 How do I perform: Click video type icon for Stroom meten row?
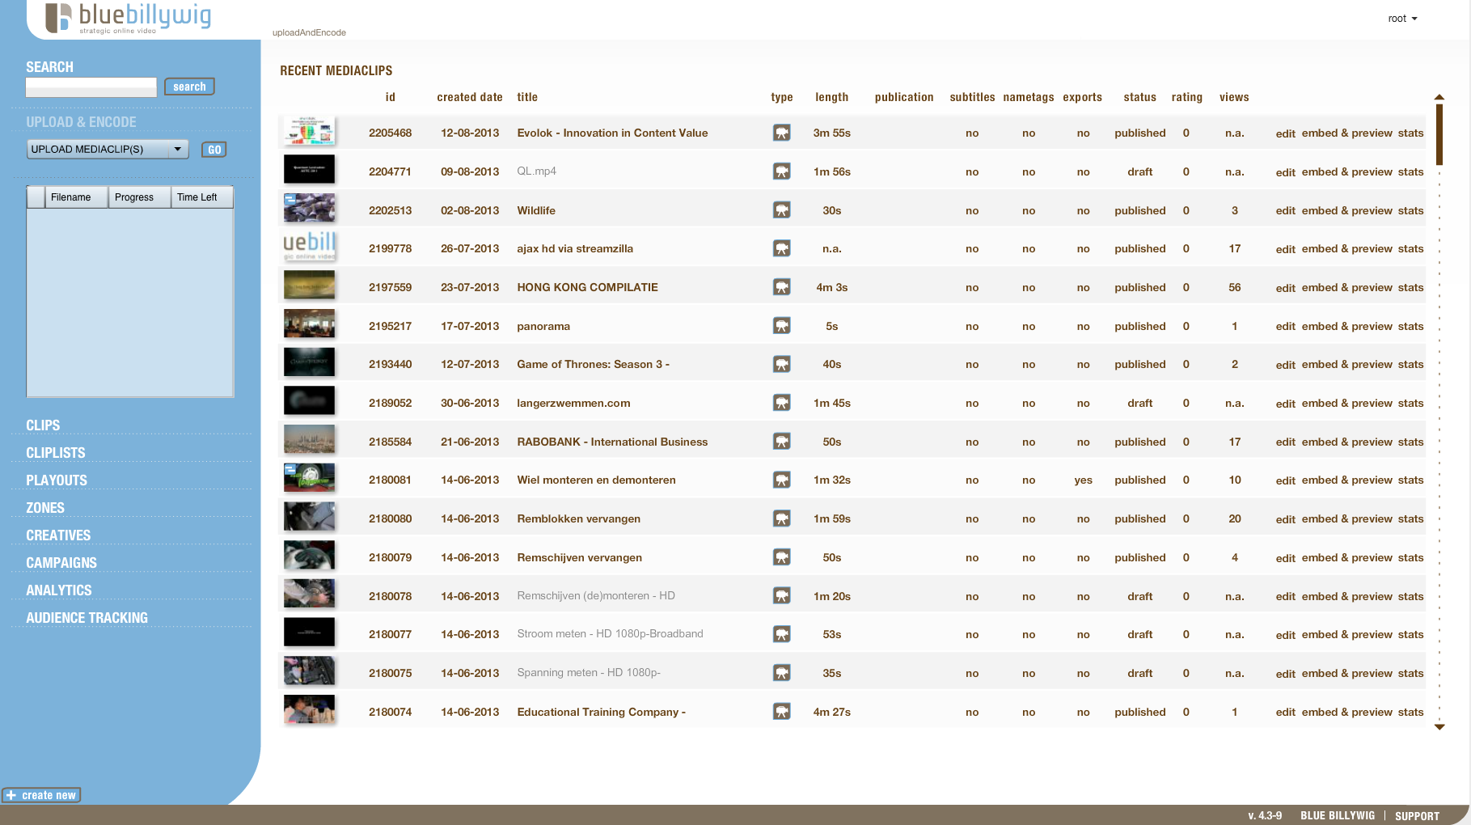(x=781, y=634)
